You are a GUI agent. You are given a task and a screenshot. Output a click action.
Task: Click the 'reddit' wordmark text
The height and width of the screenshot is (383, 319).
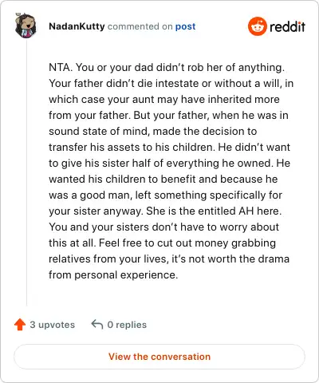click(x=287, y=26)
